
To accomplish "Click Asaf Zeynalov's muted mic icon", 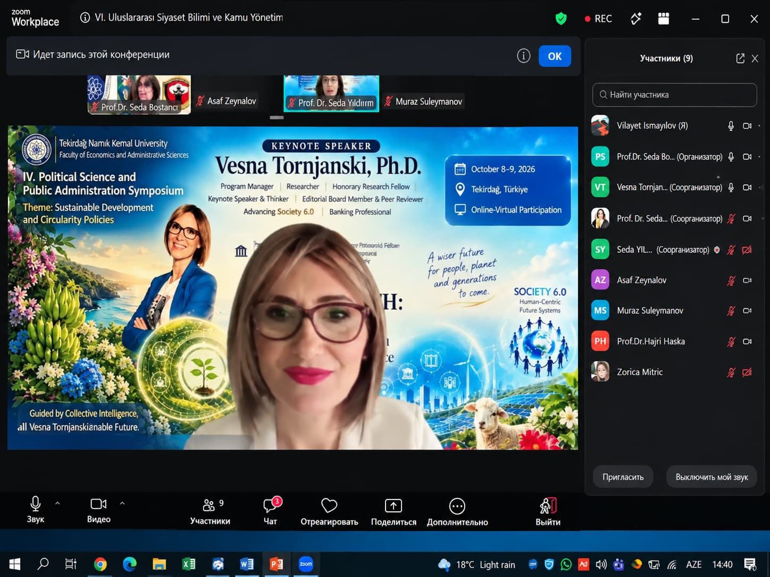I will click(731, 280).
